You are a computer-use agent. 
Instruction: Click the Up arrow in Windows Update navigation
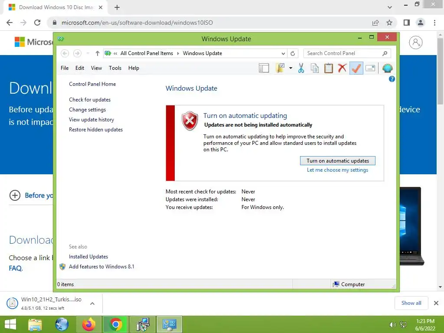point(98,53)
